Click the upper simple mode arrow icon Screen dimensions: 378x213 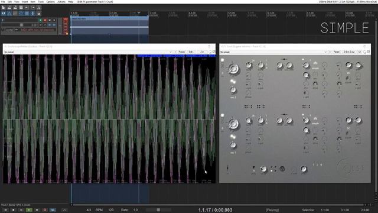coord(315,63)
